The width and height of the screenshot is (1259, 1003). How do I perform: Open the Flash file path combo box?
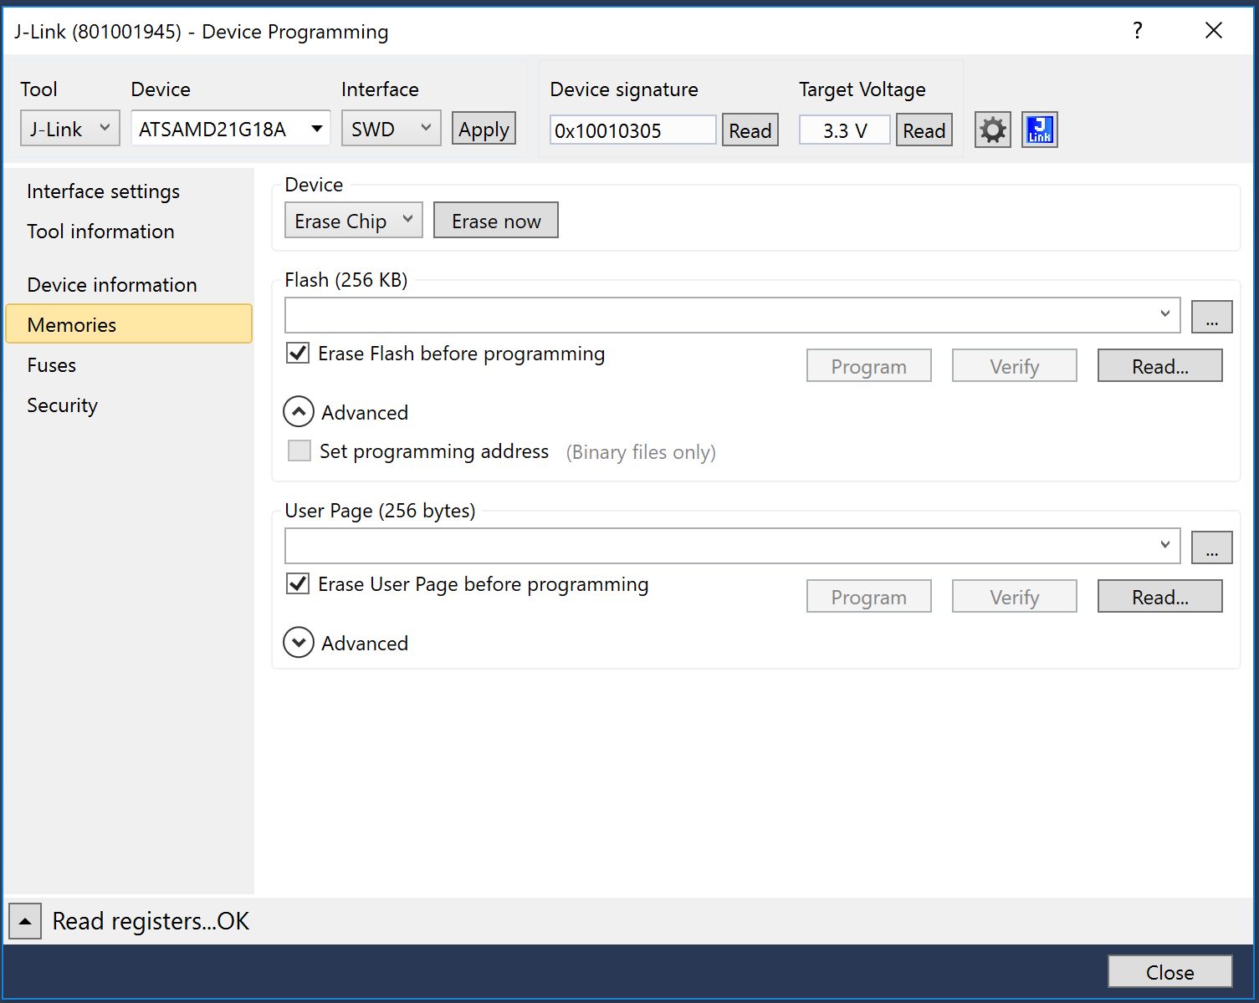pos(733,314)
